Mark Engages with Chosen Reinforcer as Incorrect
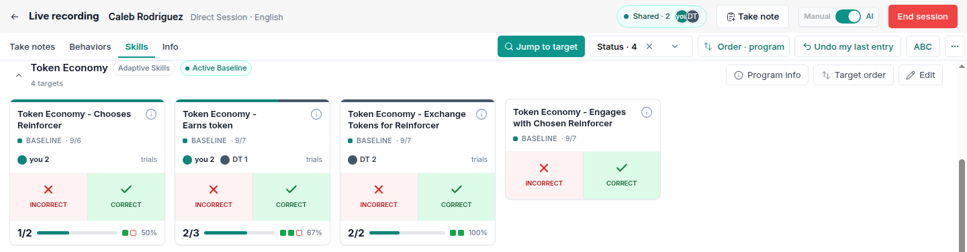The height and width of the screenshot is (252, 967). [x=544, y=175]
